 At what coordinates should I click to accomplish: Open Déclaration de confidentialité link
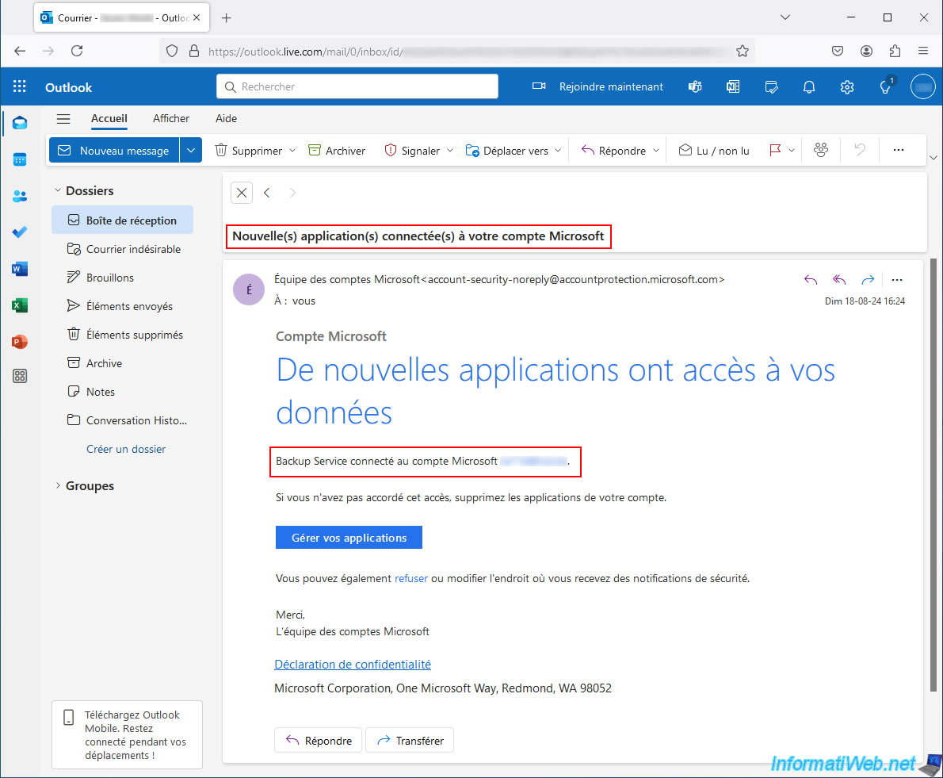(x=353, y=665)
